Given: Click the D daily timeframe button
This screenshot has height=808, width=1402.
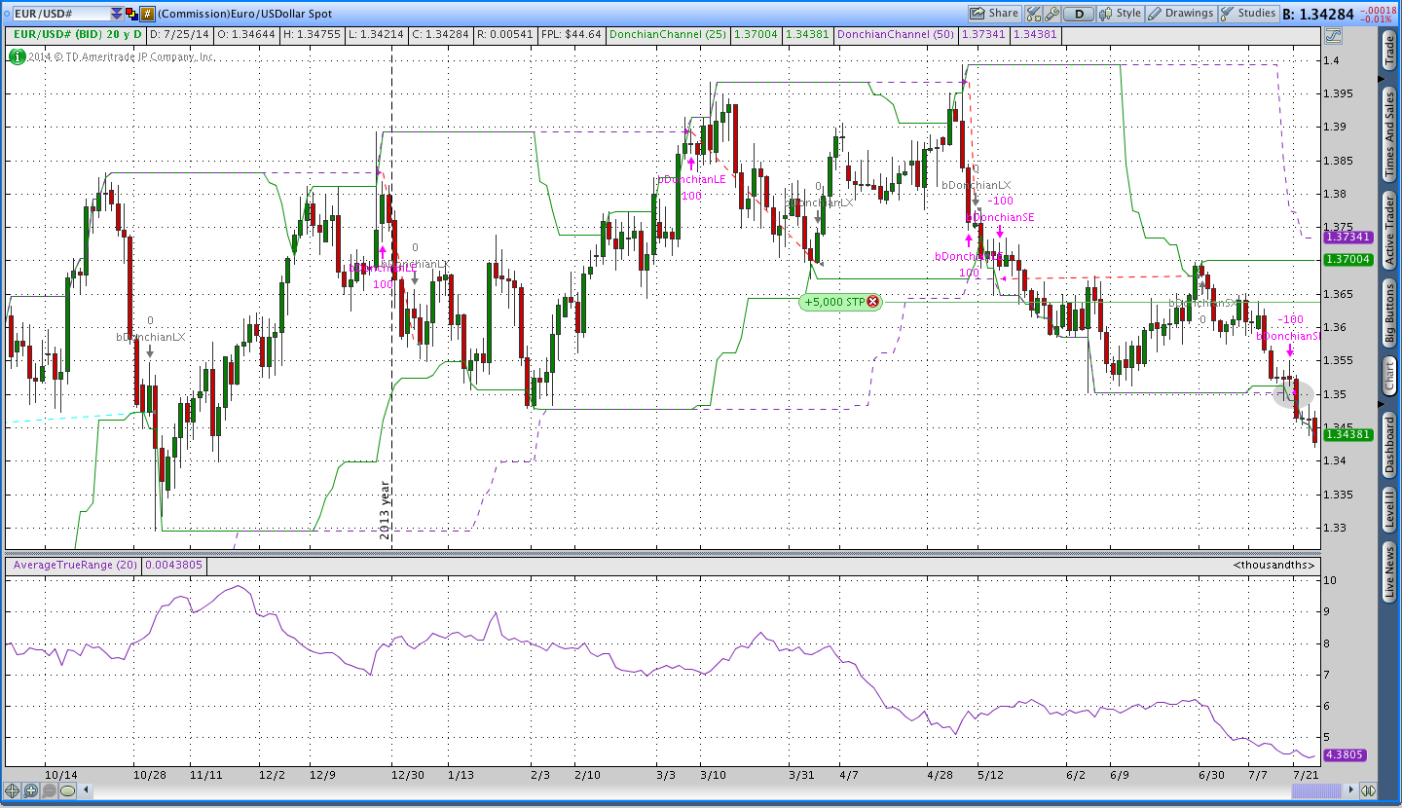Looking at the screenshot, I should tap(1079, 14).
